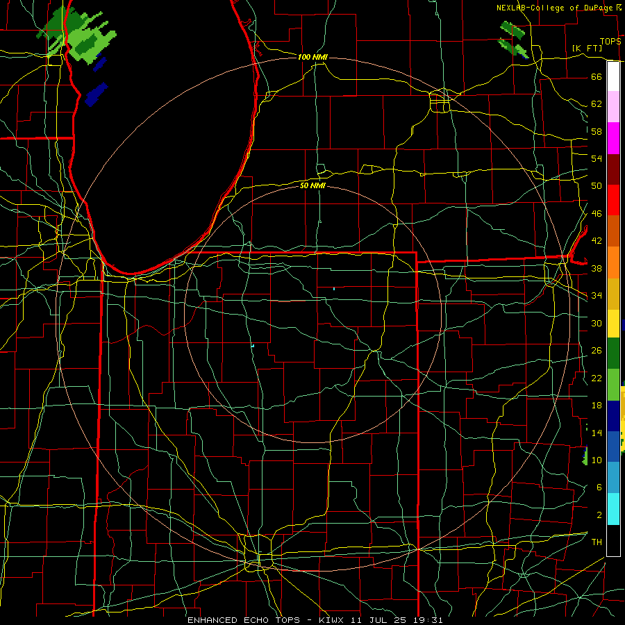
Task: Click the 'ENHANCED ECHO TOPS' caption text
Action: pyautogui.click(x=244, y=620)
